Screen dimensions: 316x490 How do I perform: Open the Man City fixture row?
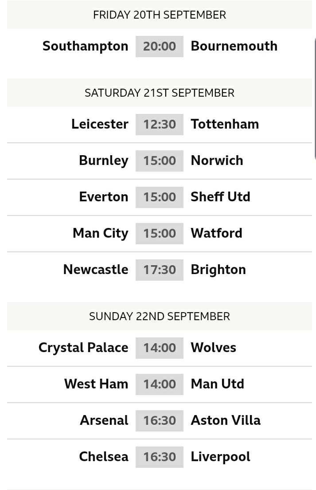[x=159, y=233]
